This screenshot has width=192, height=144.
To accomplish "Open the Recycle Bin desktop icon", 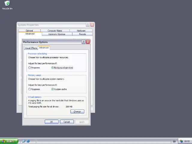I will click(7, 5).
